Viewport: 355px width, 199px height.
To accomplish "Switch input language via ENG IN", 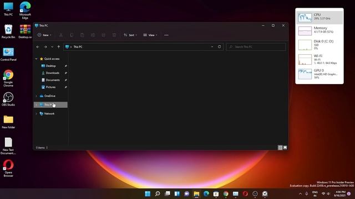I will point(315,194).
